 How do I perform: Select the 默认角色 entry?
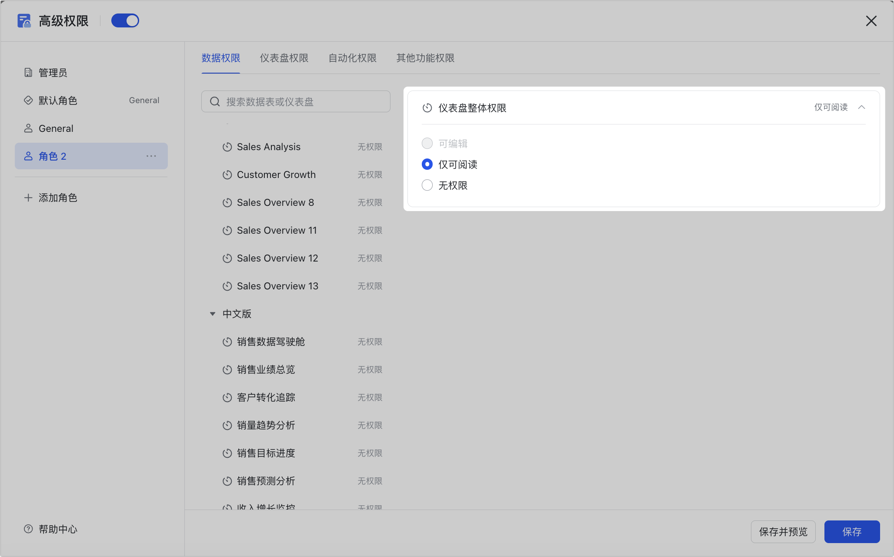91,101
